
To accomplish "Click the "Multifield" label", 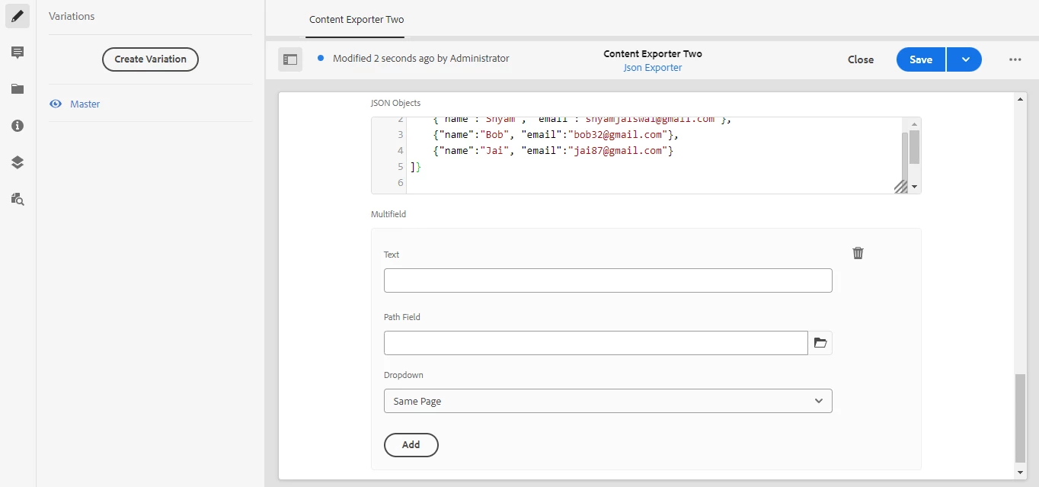I will 388,214.
